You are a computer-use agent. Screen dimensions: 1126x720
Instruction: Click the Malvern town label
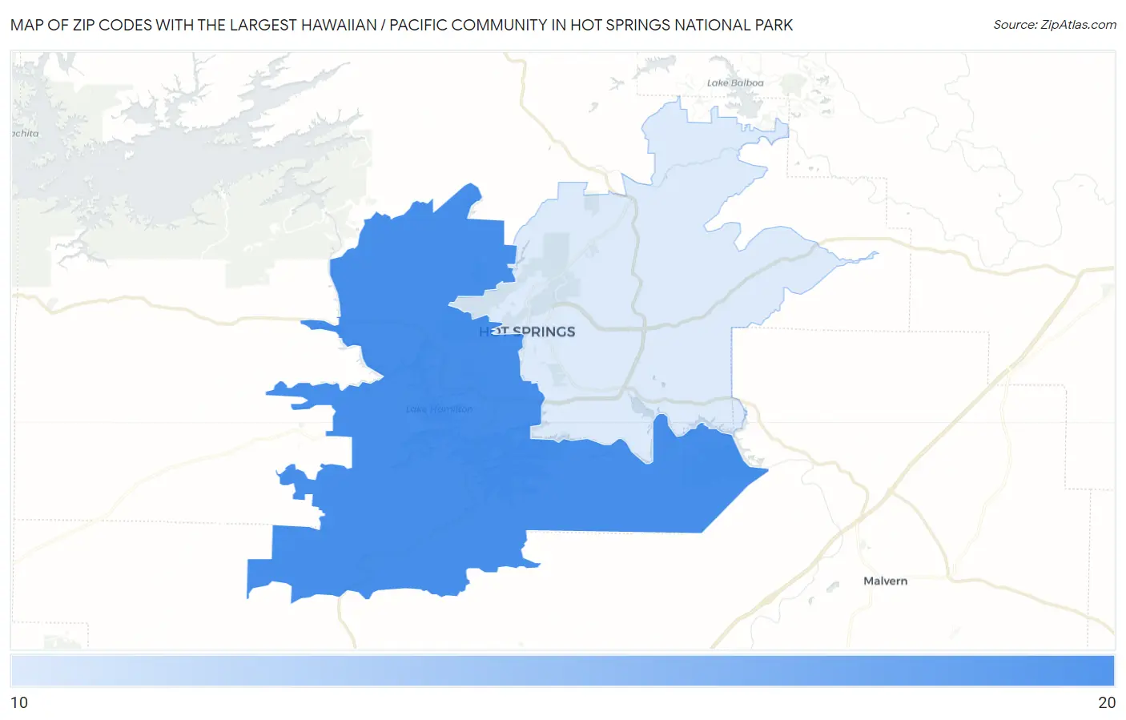coord(885,581)
